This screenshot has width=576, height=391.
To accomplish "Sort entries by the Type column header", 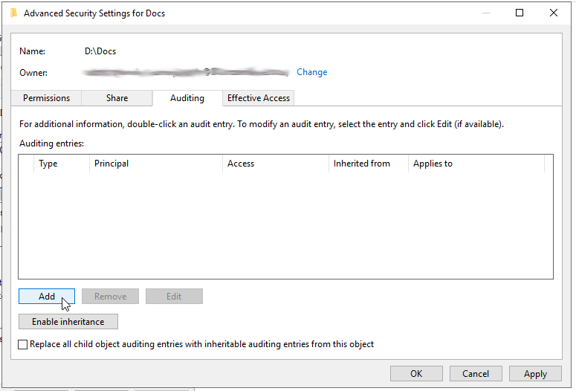I will (x=62, y=164).
